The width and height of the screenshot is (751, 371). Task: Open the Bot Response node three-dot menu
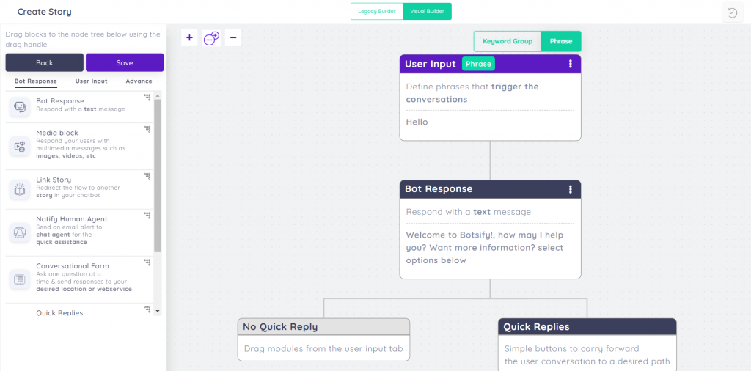pyautogui.click(x=570, y=189)
